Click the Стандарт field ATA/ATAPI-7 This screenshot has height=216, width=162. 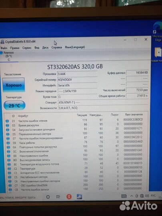point(103,102)
